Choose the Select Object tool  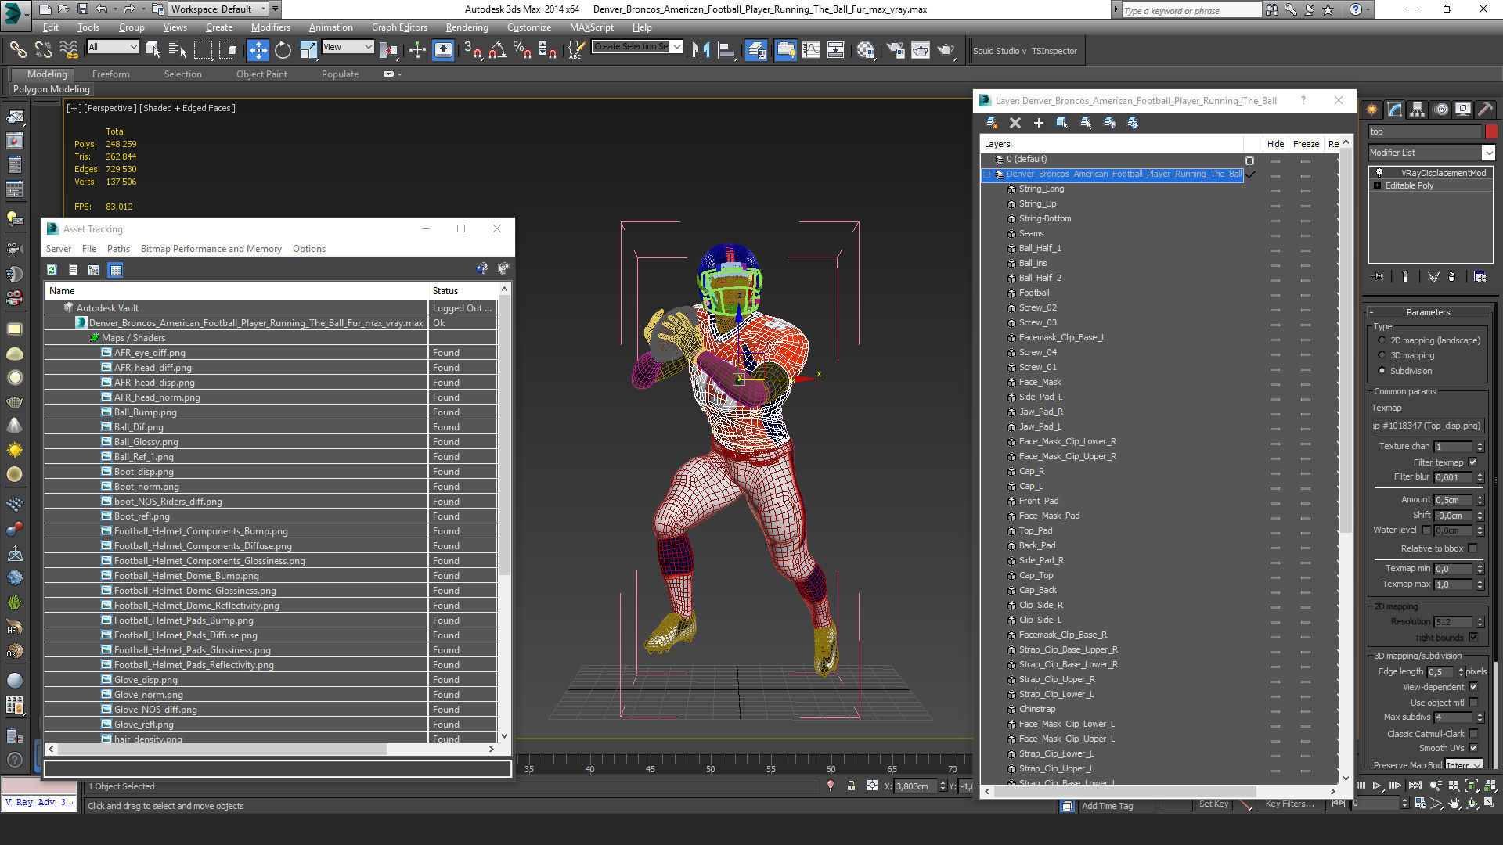point(153,51)
